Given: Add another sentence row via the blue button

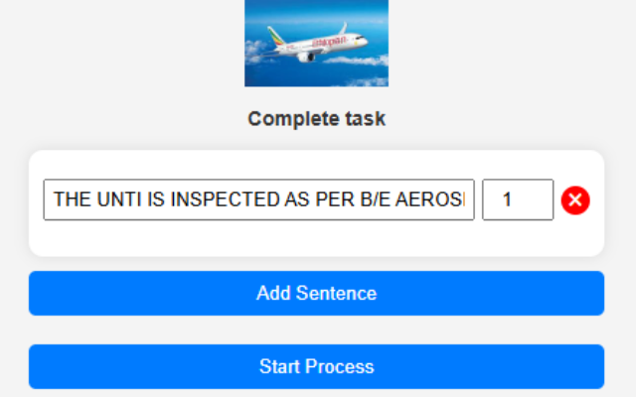Looking at the screenshot, I should 316,294.
